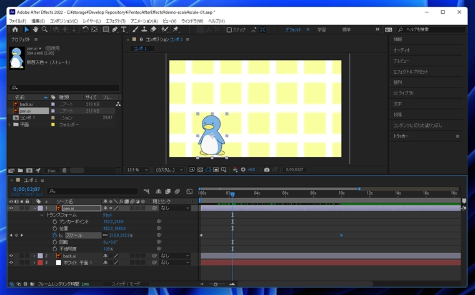Click the snapshot camera icon in viewer

tap(267, 169)
